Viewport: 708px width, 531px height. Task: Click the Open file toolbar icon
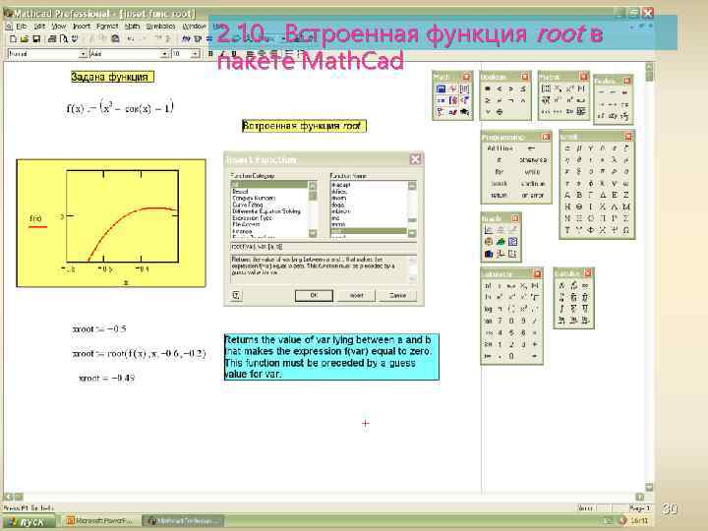click(x=25, y=38)
